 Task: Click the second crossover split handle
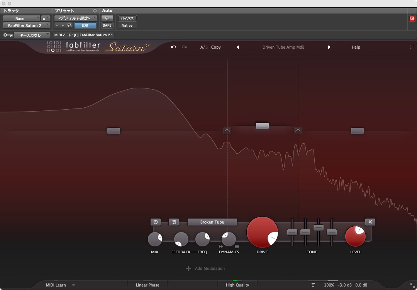(x=298, y=131)
